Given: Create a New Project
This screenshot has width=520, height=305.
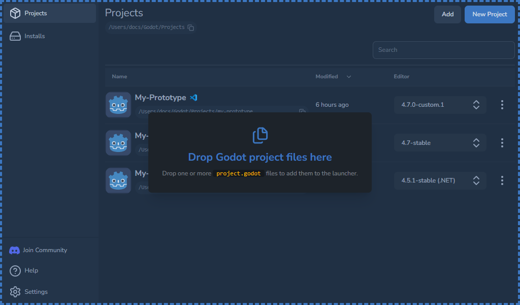Looking at the screenshot, I should click(490, 14).
